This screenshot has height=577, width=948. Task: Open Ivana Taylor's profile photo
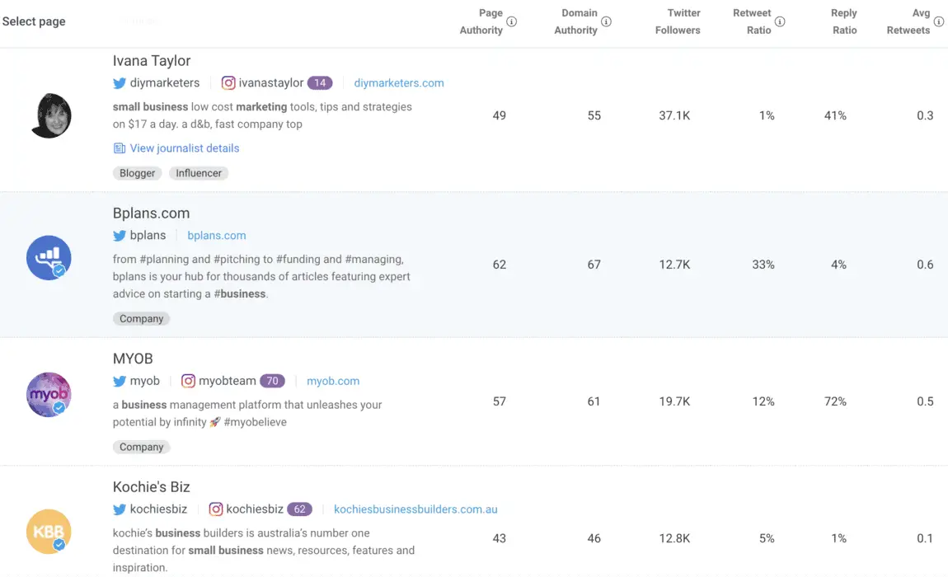[x=51, y=115]
